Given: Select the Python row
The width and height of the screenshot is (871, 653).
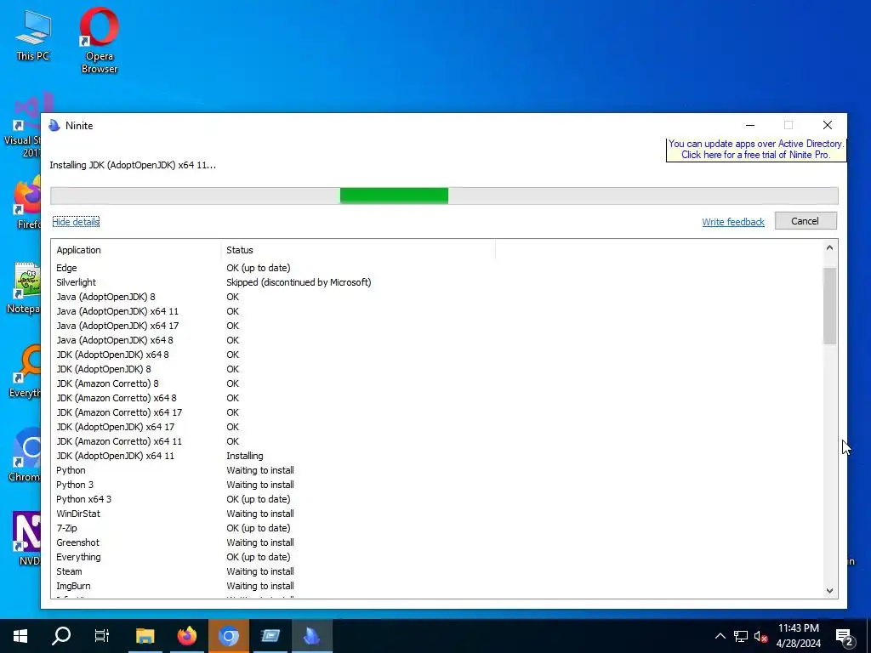Looking at the screenshot, I should [x=436, y=469].
